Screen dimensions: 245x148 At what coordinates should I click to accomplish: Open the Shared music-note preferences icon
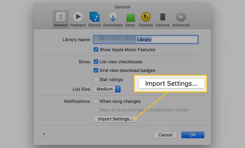click(x=94, y=17)
